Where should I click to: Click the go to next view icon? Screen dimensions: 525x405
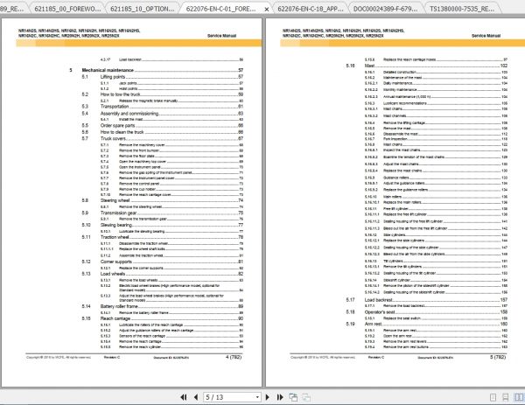306,397
